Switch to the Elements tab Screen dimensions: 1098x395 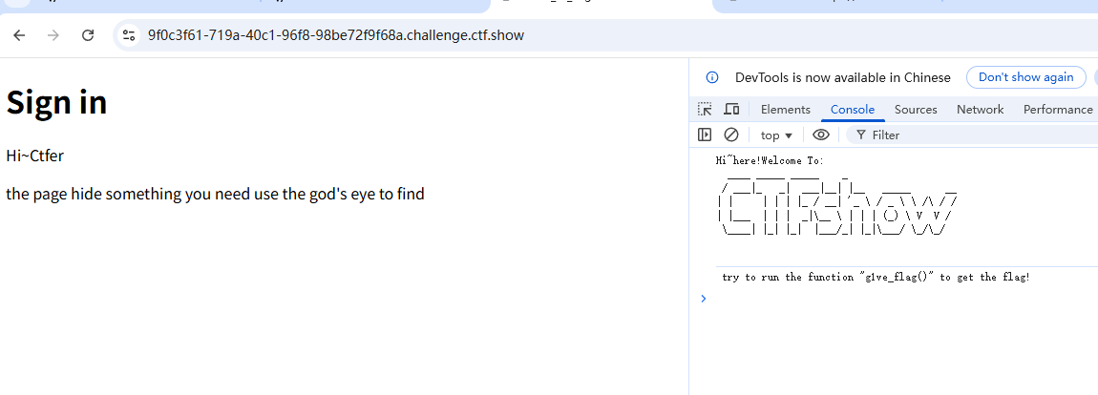coord(785,110)
